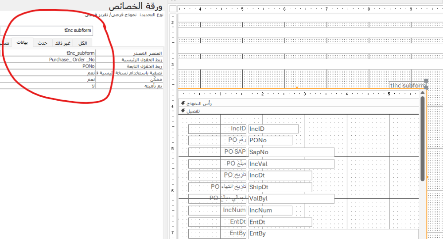Toggle the Locked property set to لا
Image resolution: width=443 pixels, height=239 pixels.
point(49,86)
